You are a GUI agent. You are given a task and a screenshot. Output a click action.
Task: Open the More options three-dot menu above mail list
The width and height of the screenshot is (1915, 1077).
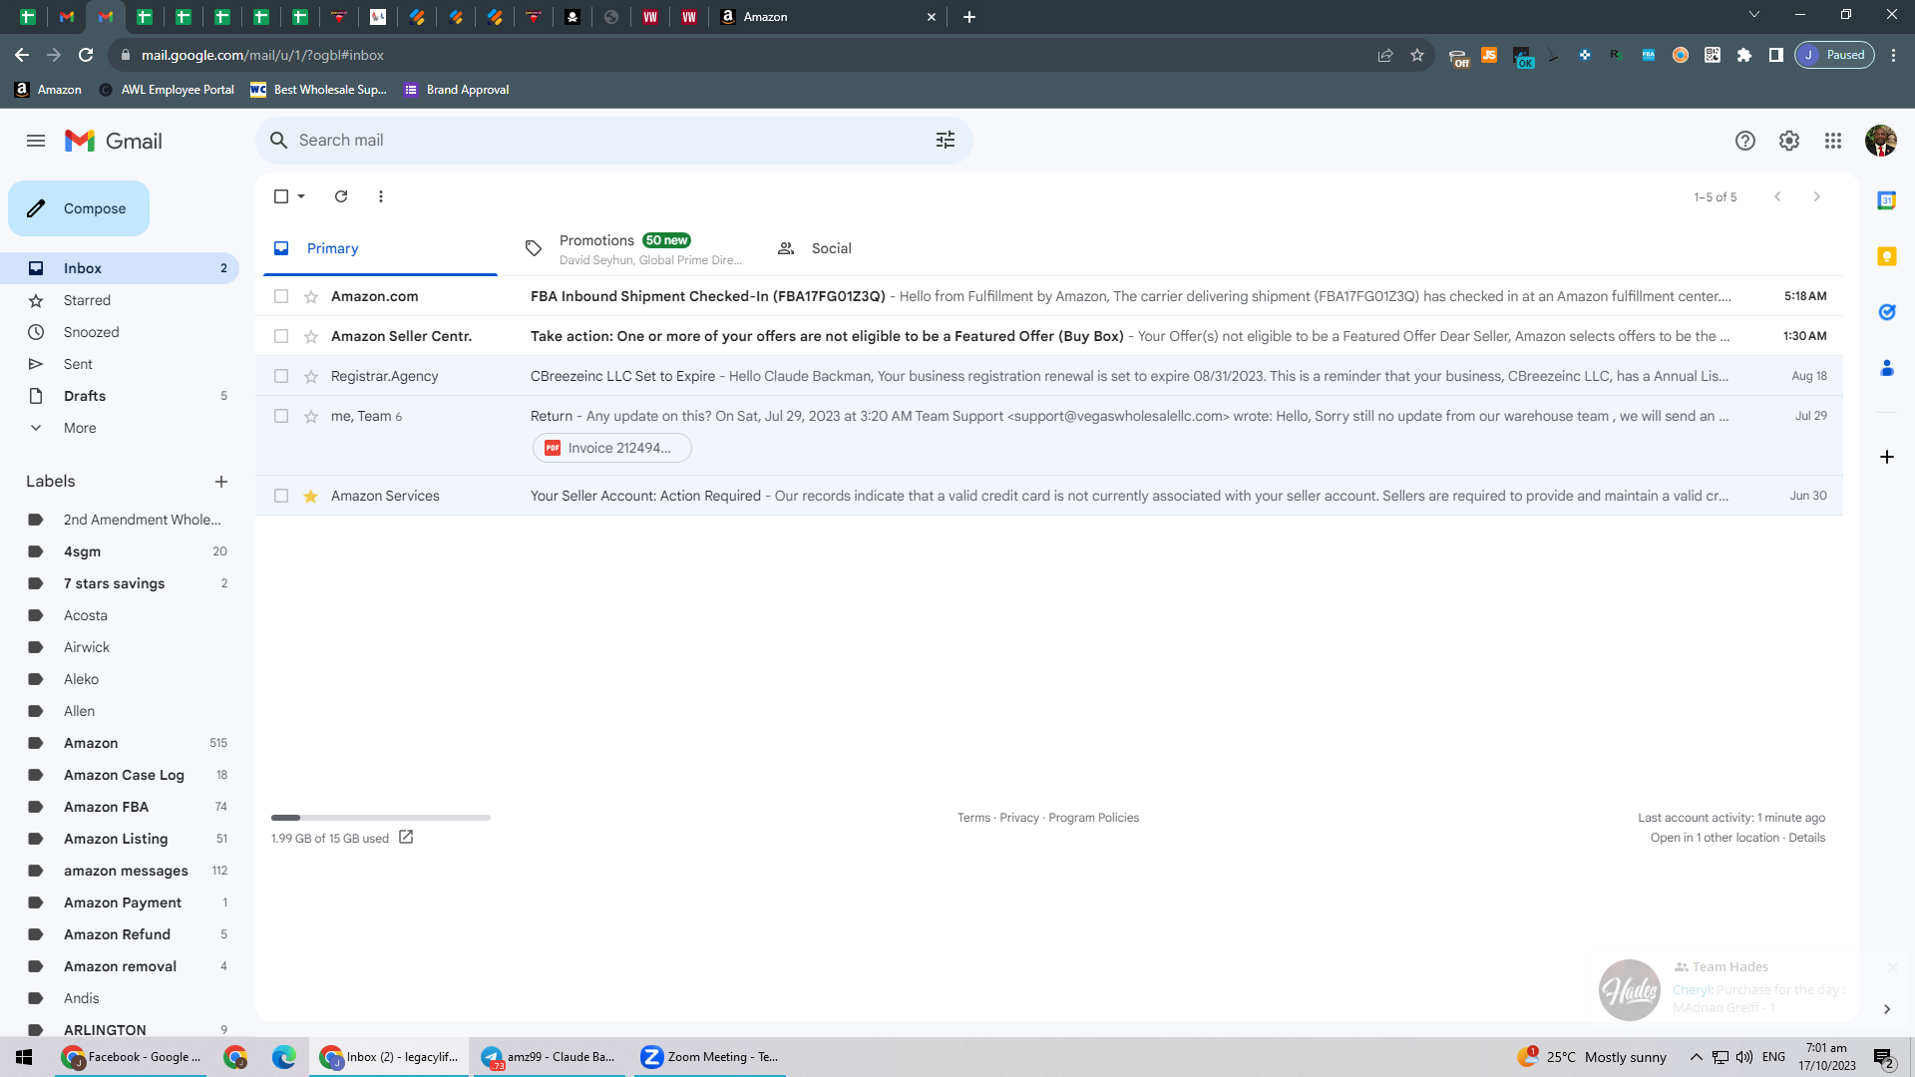(x=381, y=196)
